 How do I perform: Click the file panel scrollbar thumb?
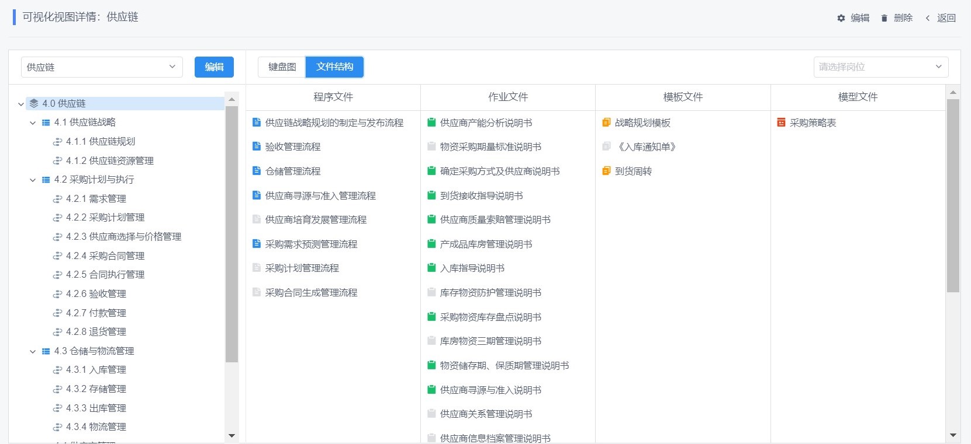click(x=953, y=195)
